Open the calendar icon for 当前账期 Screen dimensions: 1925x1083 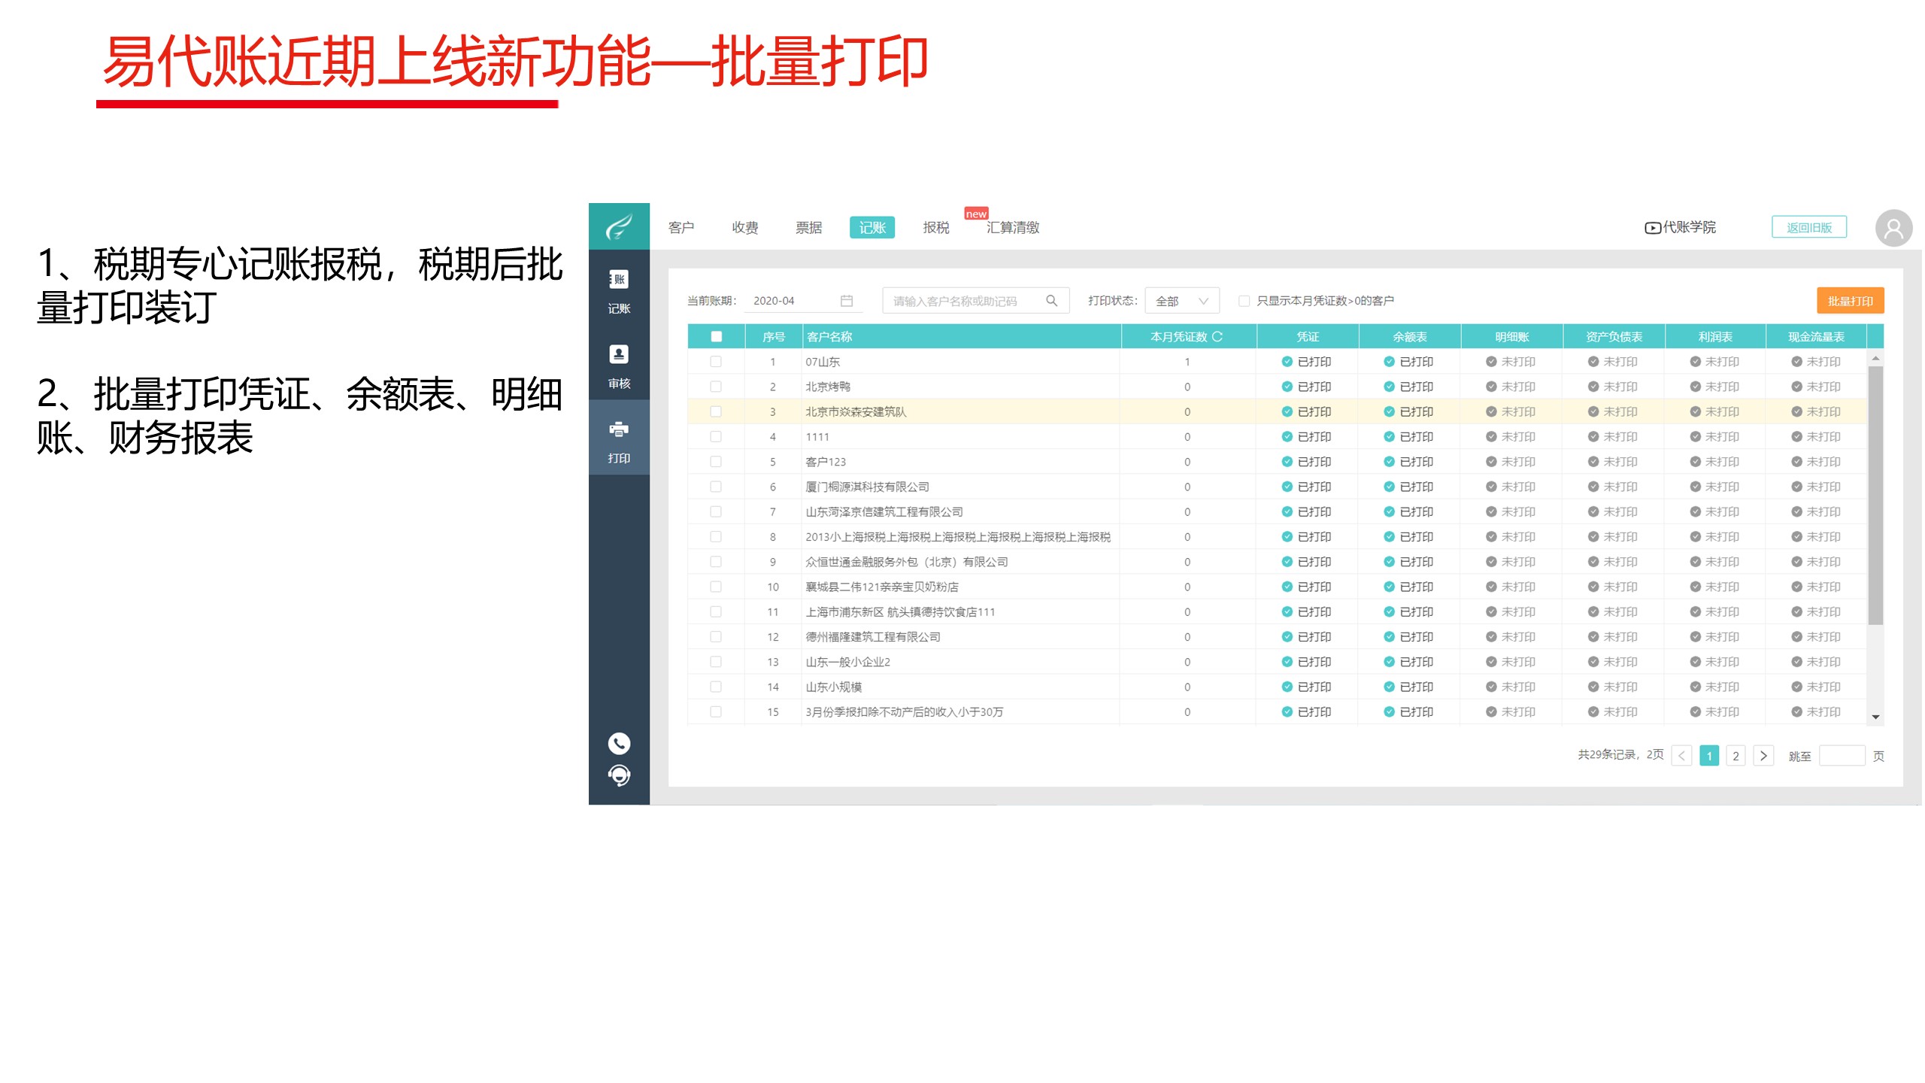click(x=847, y=301)
